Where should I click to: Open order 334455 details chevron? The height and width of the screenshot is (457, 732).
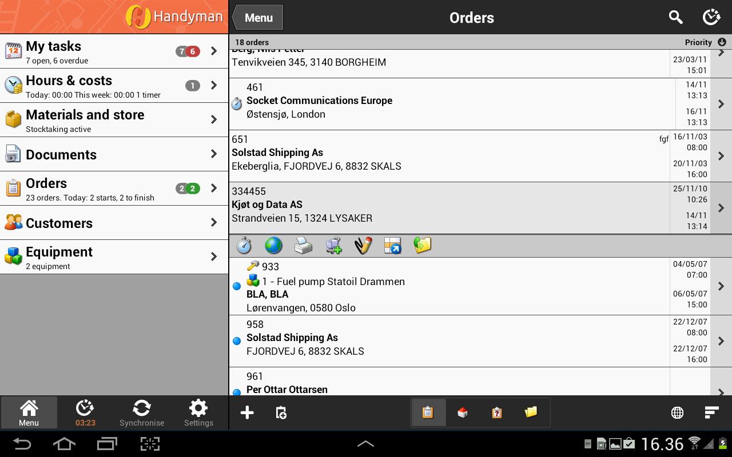(721, 208)
